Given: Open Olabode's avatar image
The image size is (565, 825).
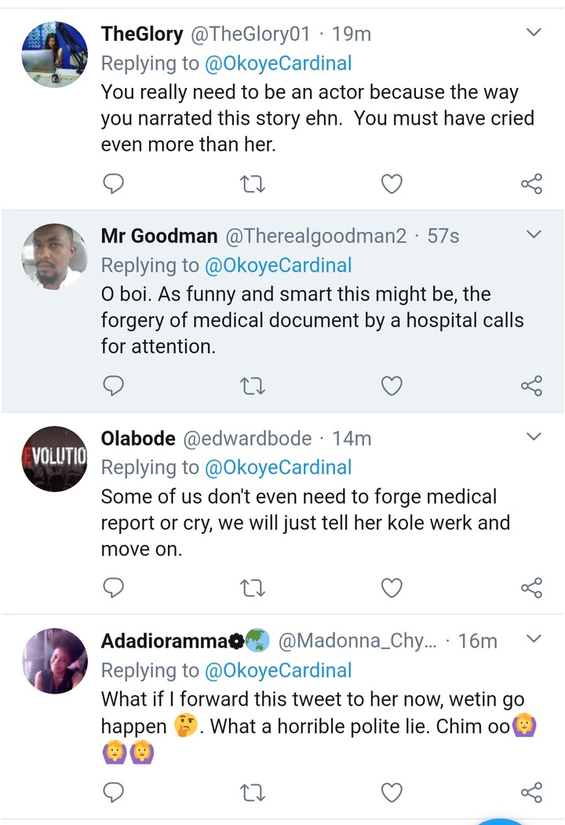Looking at the screenshot, I should coord(53,458).
